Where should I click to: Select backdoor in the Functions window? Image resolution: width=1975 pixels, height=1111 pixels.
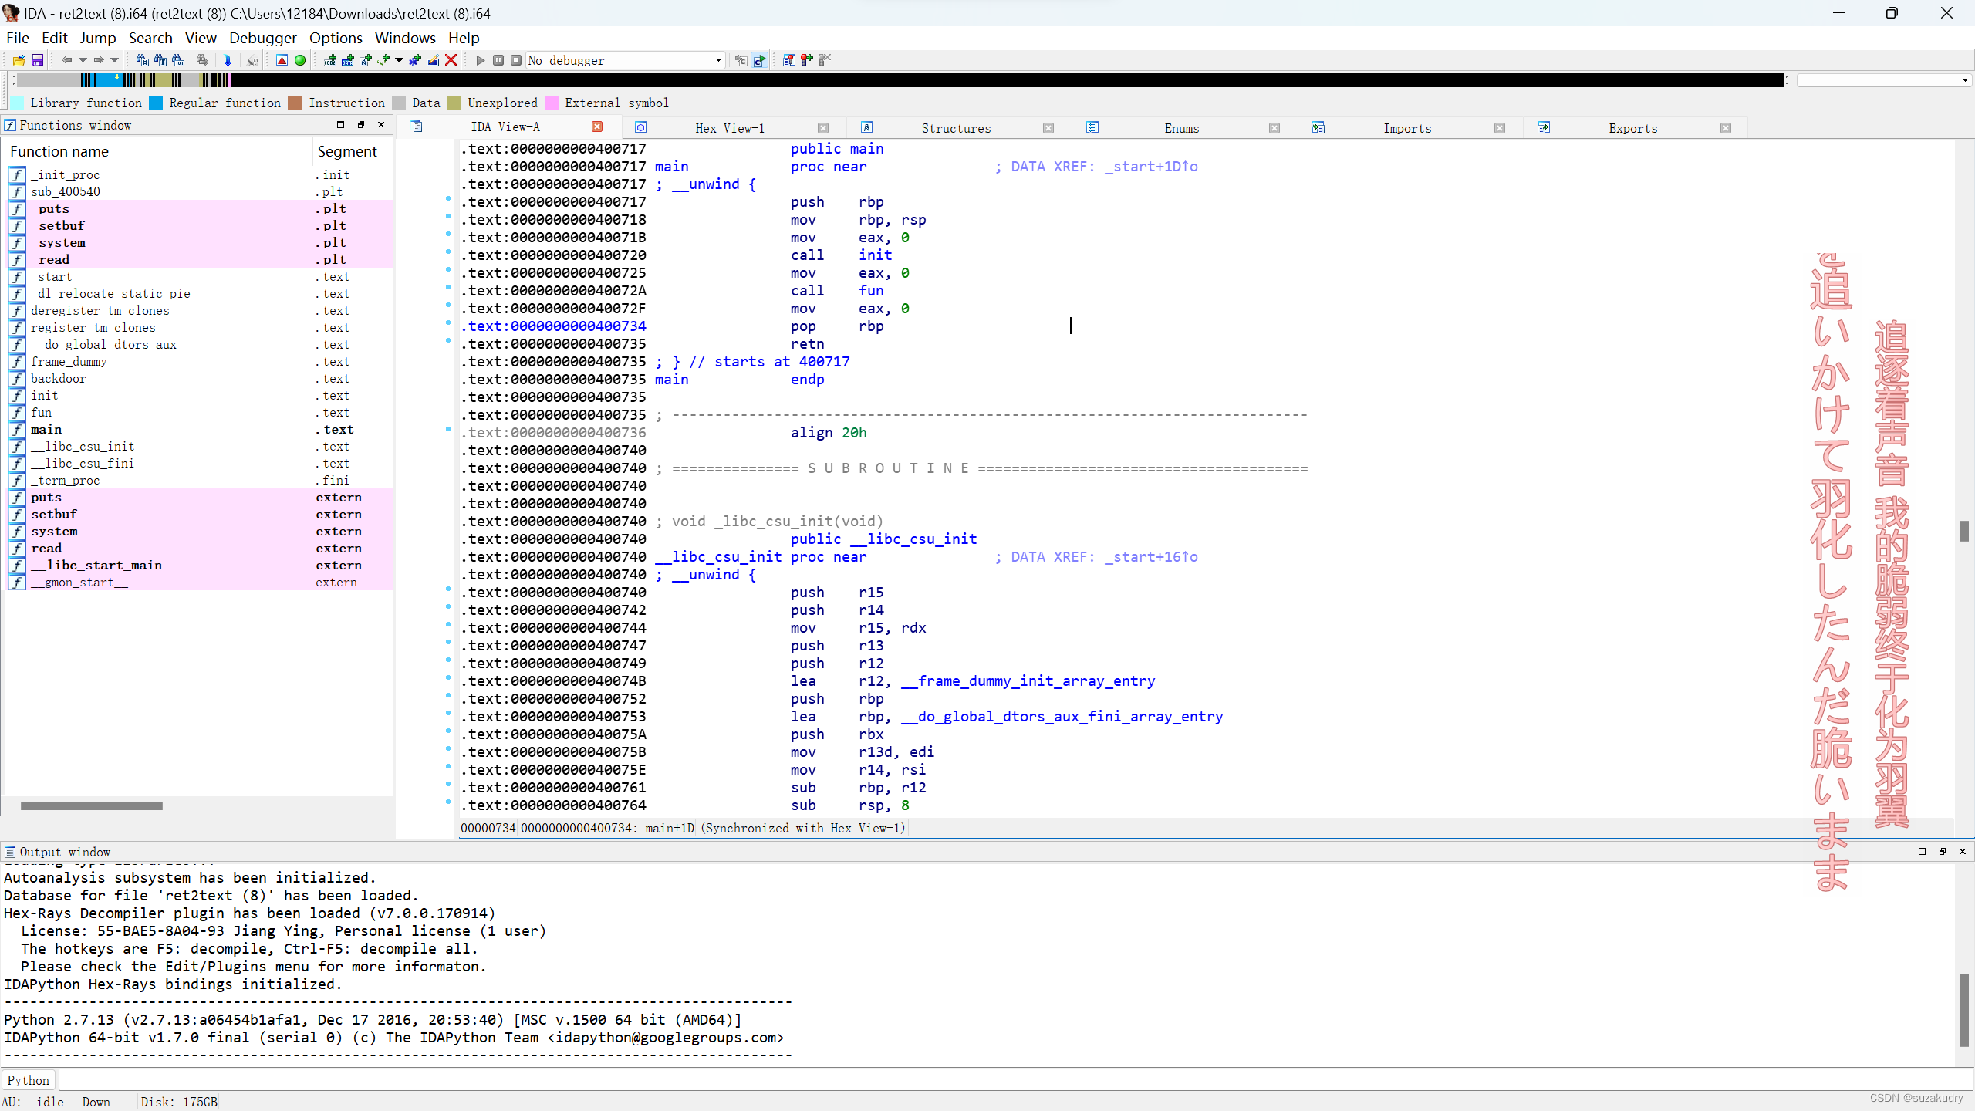pos(58,379)
